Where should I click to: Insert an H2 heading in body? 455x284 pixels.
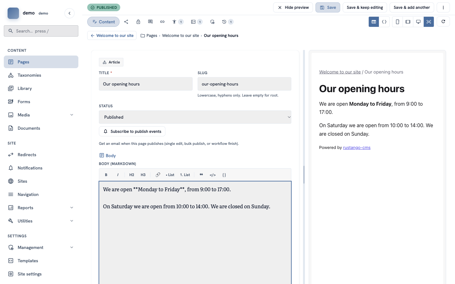point(132,175)
